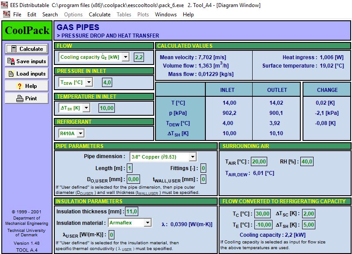The image size is (352, 254).
Task: Expand the pipe dimension 3/8" Copper dropdown
Action: [192, 157]
